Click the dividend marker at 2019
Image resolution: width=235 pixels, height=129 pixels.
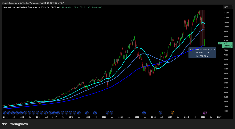87,112
